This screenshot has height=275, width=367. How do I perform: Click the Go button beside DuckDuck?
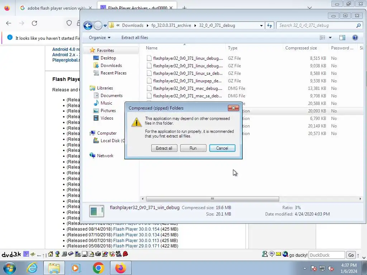point(351,255)
